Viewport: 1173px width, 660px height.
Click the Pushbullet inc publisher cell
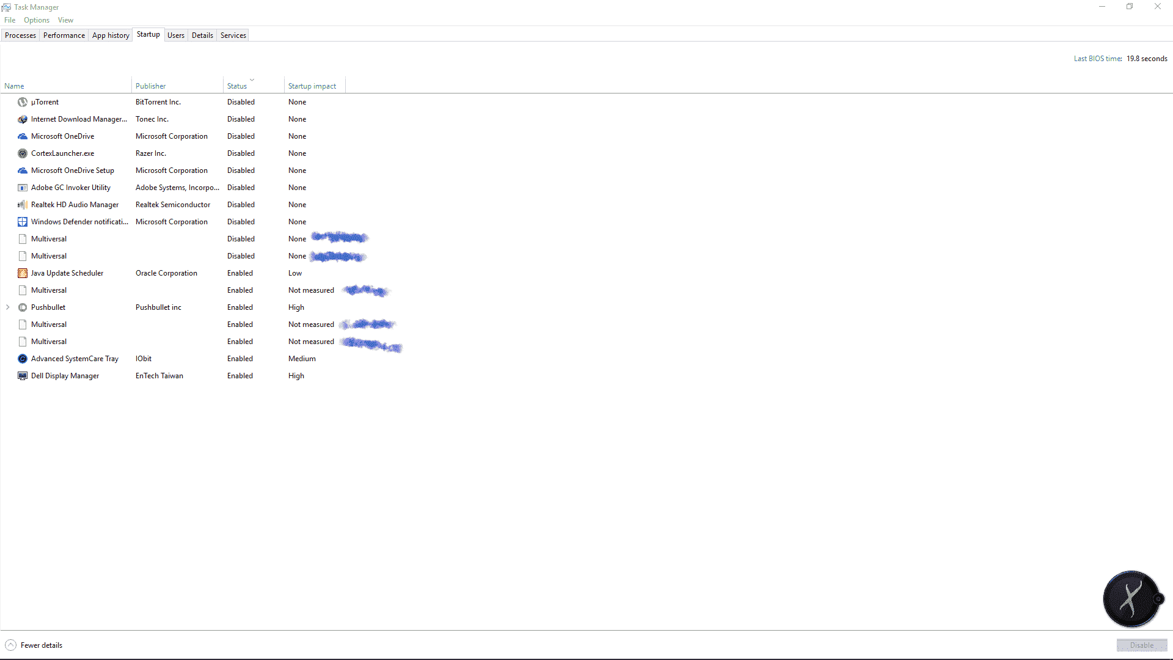point(158,307)
